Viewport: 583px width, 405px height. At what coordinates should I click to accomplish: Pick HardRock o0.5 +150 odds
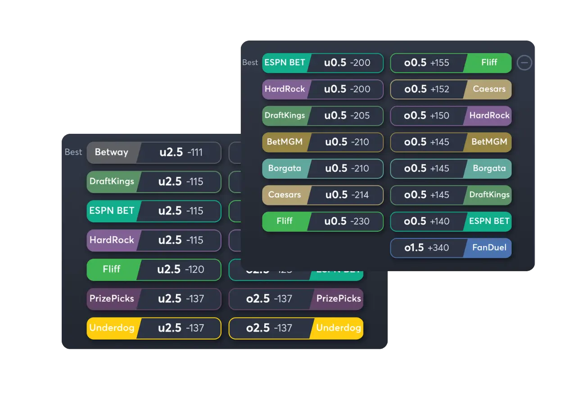pyautogui.click(x=451, y=116)
